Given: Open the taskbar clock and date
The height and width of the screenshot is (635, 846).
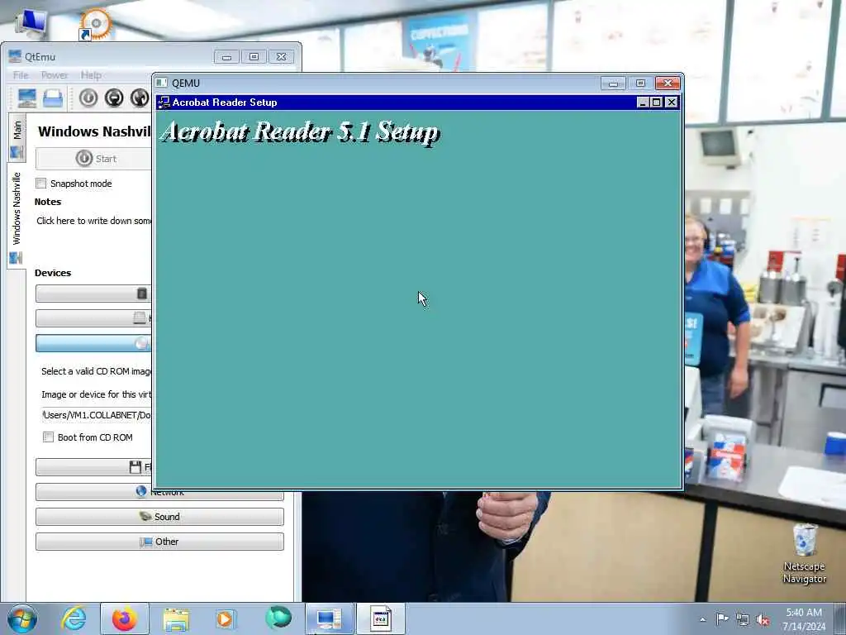Looking at the screenshot, I should tap(804, 619).
